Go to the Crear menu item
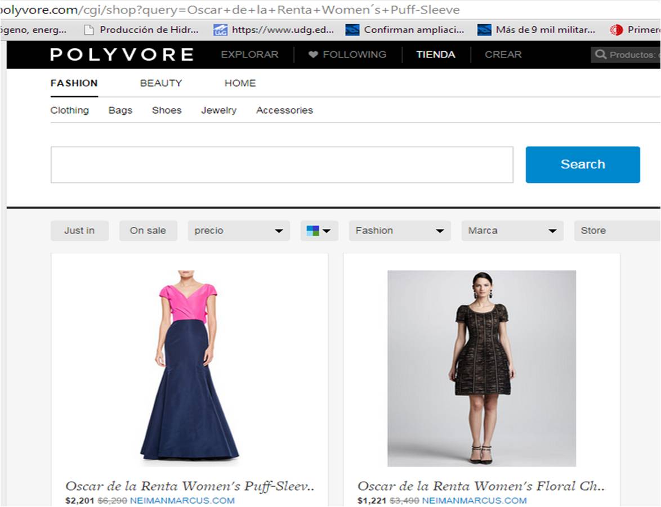This screenshot has width=661, height=507. 503,55
